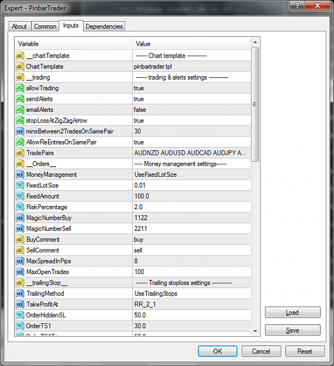This screenshot has width=334, height=366.
Task: Select the Inputs tab
Action: [x=71, y=25]
